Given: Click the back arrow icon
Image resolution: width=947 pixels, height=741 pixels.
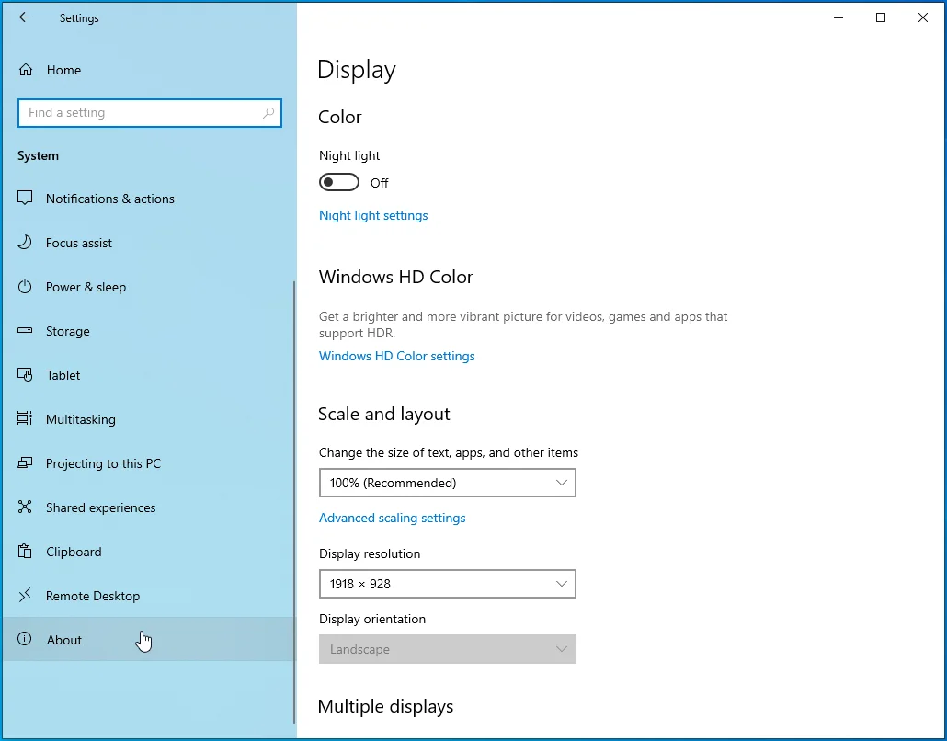Looking at the screenshot, I should click(25, 17).
